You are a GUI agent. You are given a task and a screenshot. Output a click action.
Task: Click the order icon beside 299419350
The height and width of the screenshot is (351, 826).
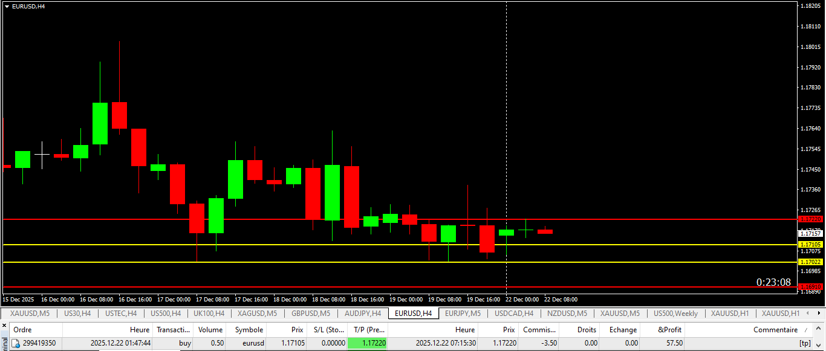coord(16,343)
